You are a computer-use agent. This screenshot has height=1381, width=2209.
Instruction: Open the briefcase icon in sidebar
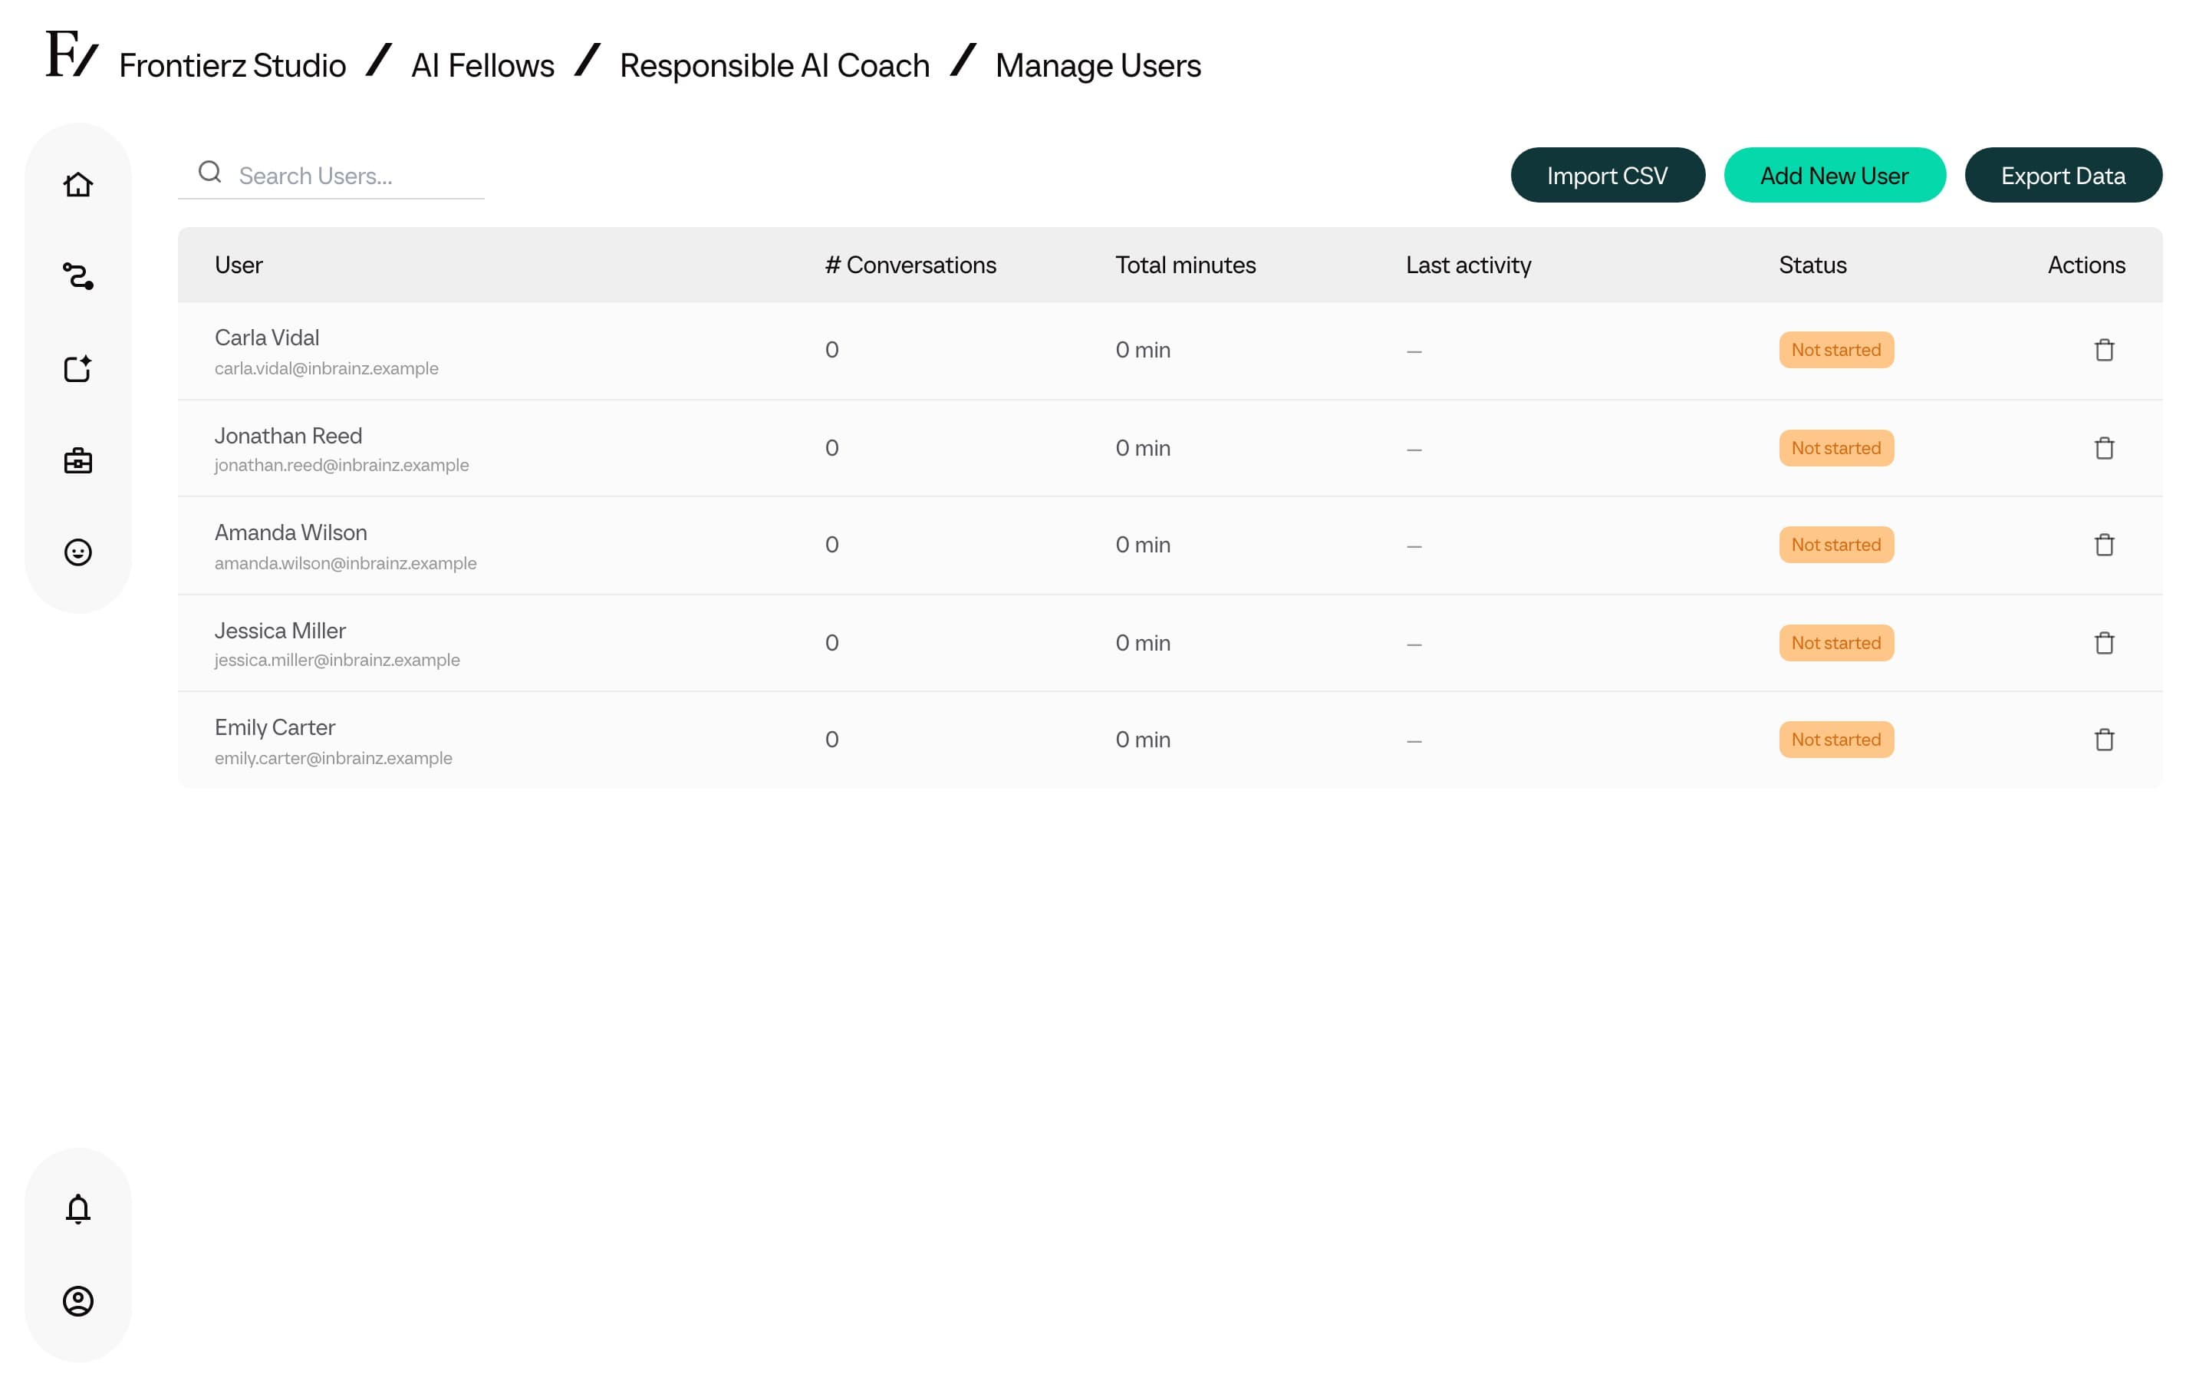point(77,460)
